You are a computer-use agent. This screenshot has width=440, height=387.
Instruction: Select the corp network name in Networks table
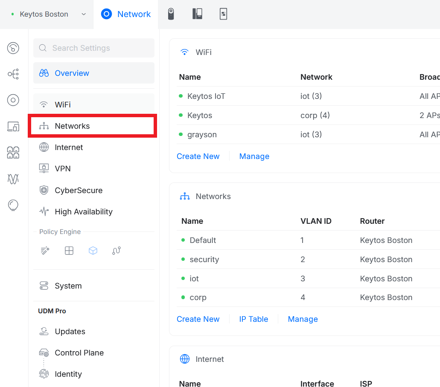pyautogui.click(x=198, y=297)
